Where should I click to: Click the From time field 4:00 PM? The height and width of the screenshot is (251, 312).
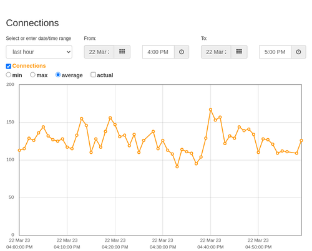[158, 52]
